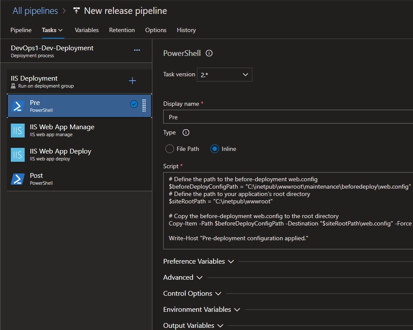This screenshot has height=330, width=413.
Task: Open PowerShell task info icon
Action: point(209,53)
